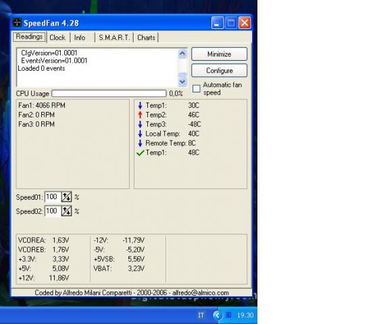Adjust Speed01 with its up/down stepper
377x324 pixels.
67,197
